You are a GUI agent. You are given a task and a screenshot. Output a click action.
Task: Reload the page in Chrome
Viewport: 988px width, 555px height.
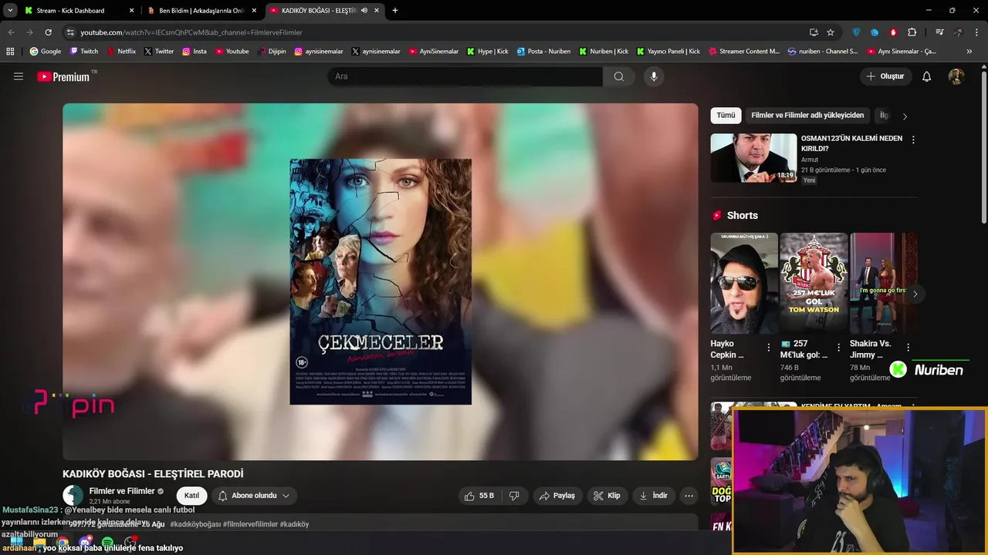pyautogui.click(x=48, y=32)
